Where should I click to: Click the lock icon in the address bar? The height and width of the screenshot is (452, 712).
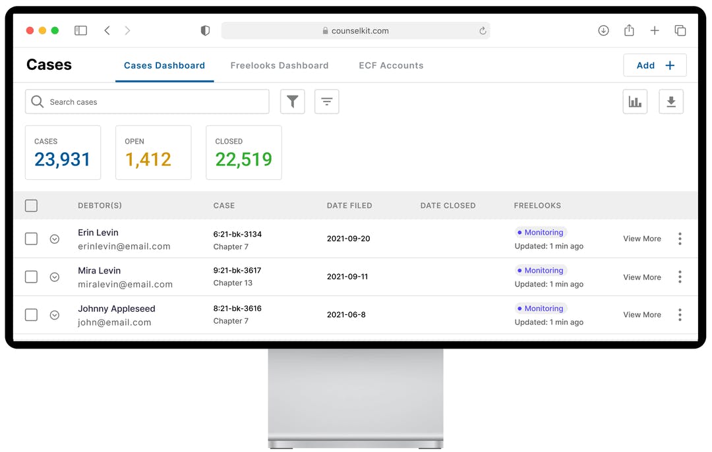325,30
